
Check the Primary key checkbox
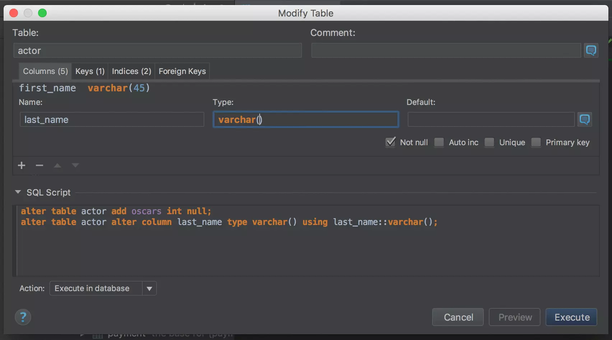(536, 142)
